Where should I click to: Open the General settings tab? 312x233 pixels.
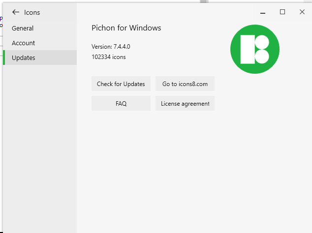(x=40, y=28)
